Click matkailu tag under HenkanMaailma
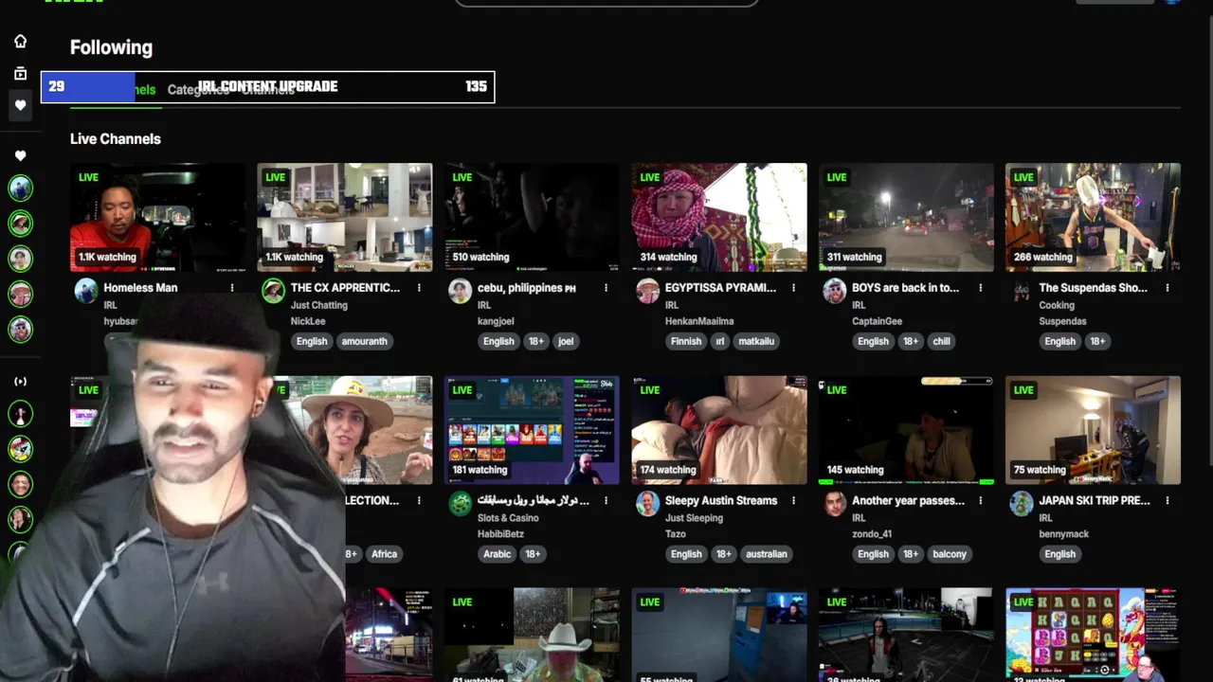 (x=756, y=341)
